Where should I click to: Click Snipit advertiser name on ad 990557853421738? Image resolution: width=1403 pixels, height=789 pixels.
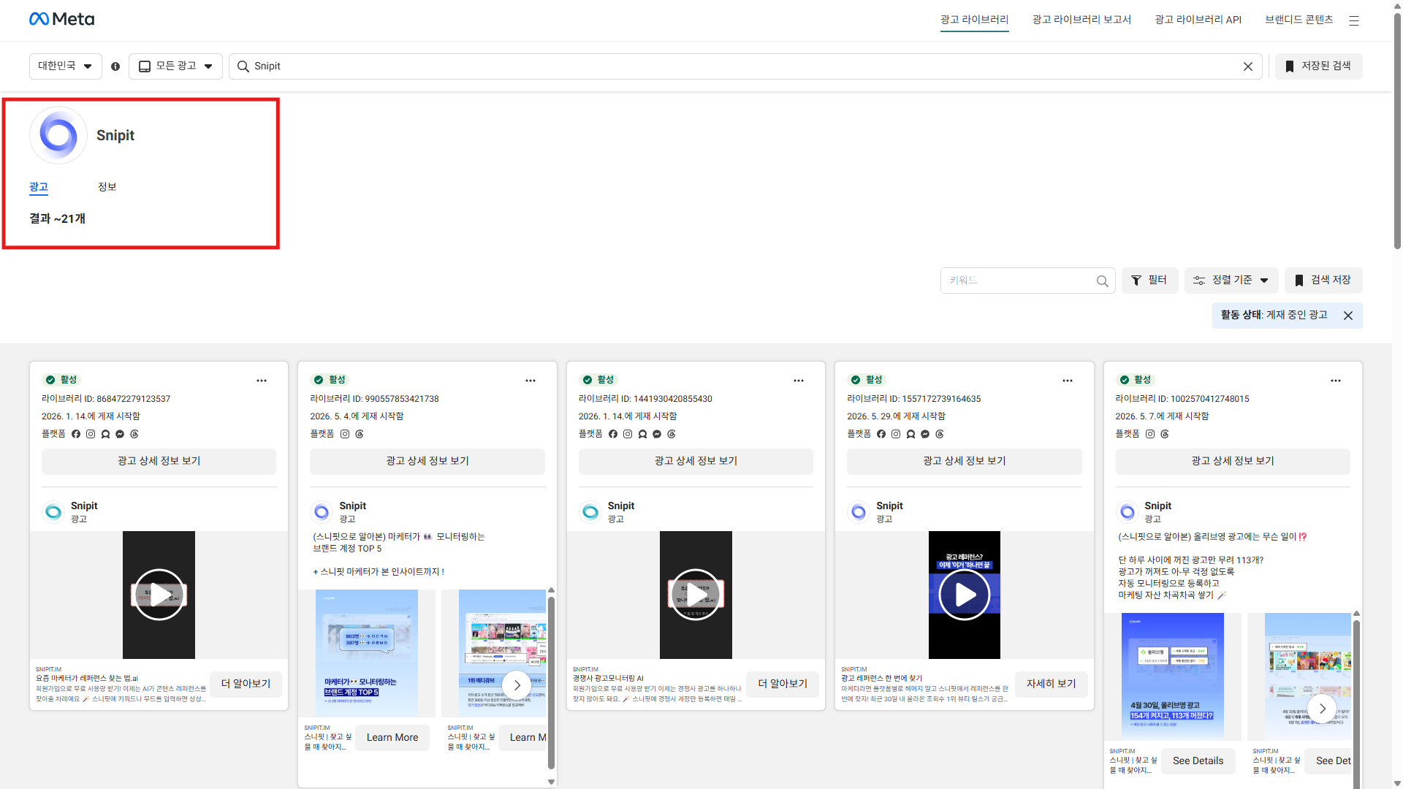[353, 506]
